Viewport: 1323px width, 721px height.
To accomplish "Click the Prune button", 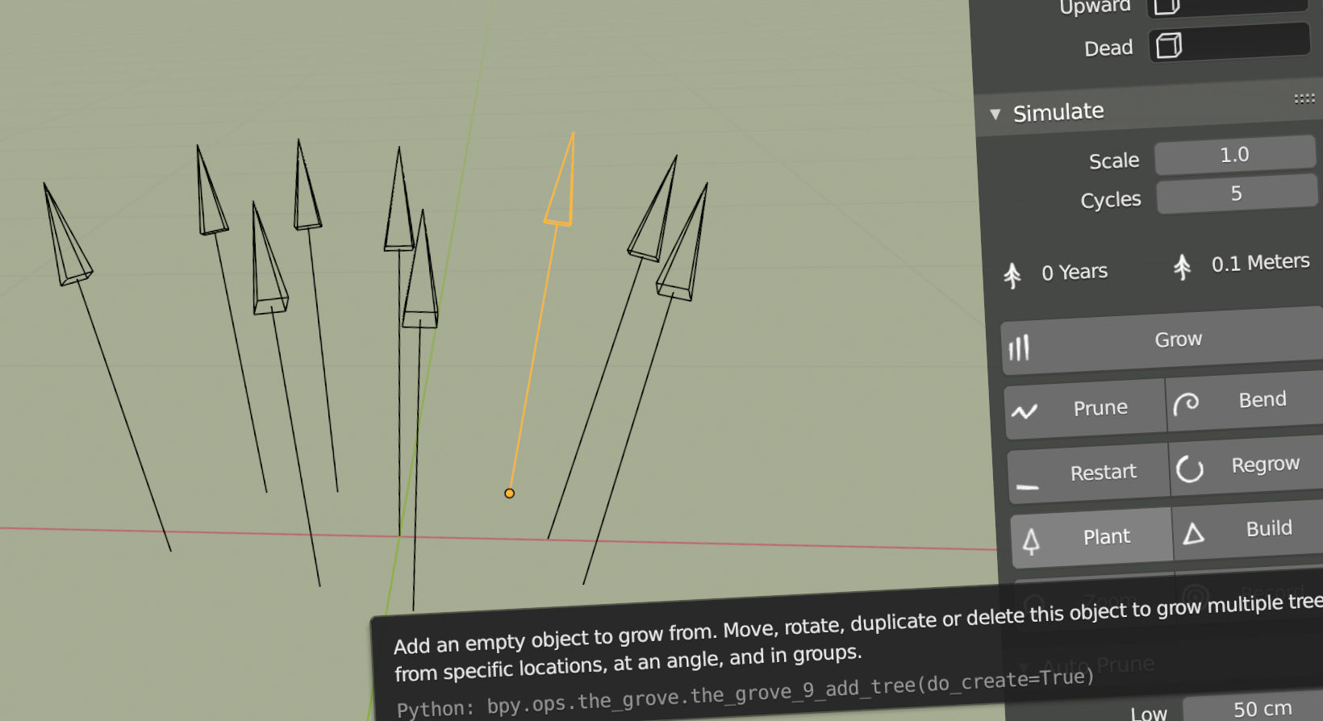I will pyautogui.click(x=1085, y=410).
